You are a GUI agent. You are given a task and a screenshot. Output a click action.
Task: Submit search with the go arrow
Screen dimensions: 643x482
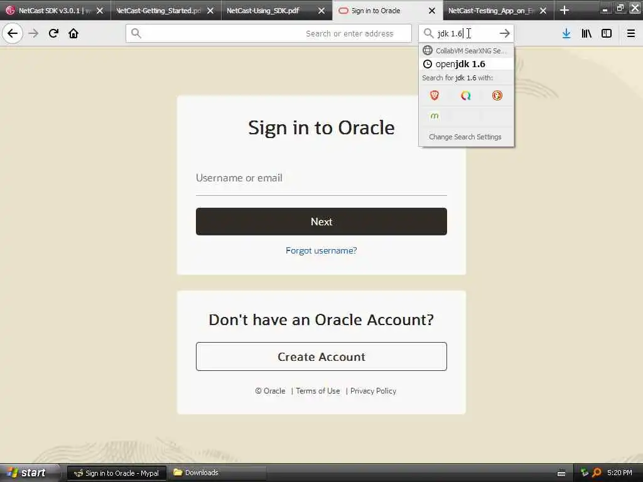point(504,33)
